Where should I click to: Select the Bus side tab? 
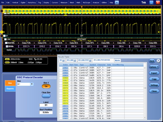point(10,83)
